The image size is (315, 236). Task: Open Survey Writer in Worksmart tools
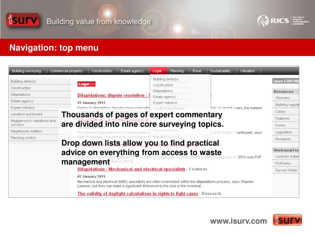(286, 170)
